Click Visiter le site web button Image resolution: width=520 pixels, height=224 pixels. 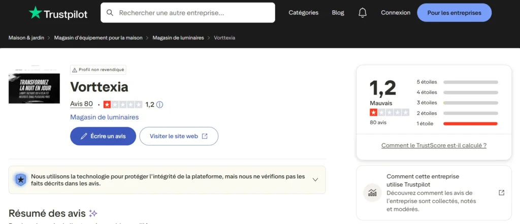tap(179, 136)
